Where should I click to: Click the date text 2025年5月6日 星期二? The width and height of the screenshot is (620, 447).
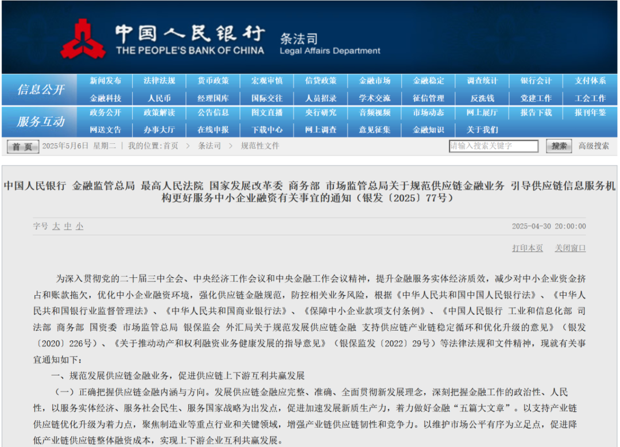click(x=79, y=146)
